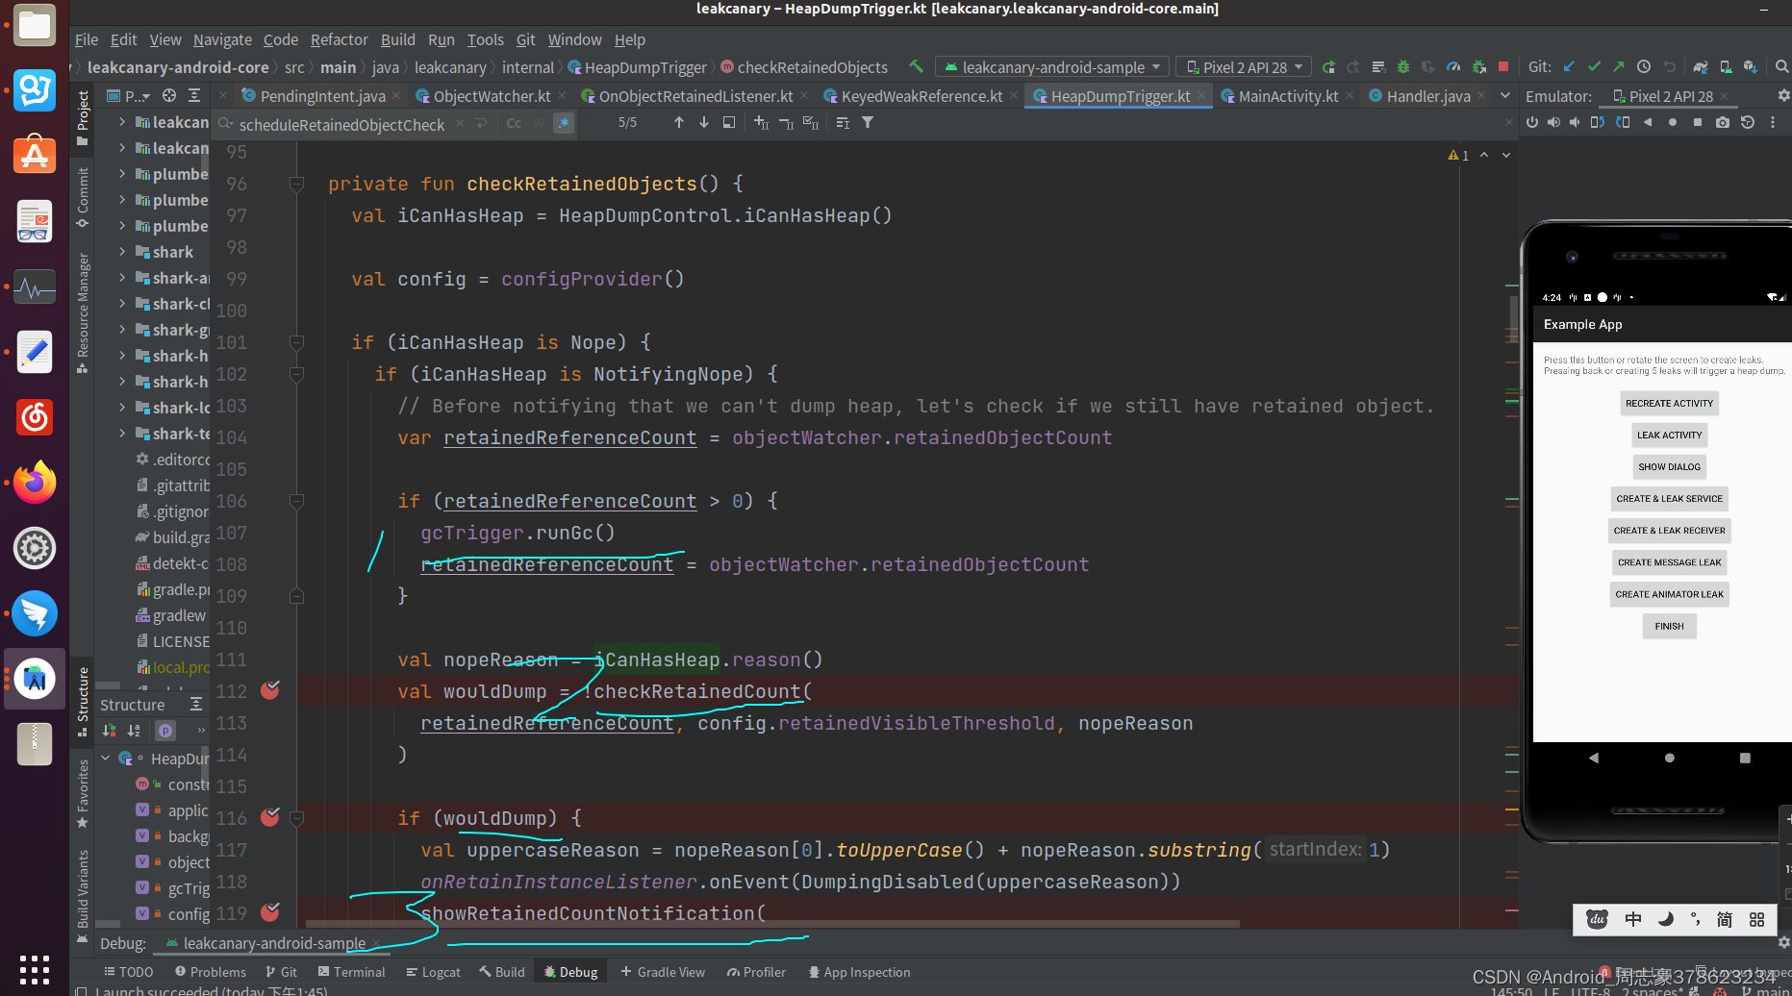Open the emulator extended controls three-dots menu
Viewport: 1792px width, 996px height.
pyautogui.click(x=1773, y=122)
